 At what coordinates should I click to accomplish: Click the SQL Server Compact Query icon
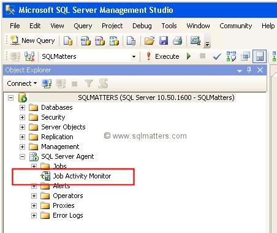131,40
